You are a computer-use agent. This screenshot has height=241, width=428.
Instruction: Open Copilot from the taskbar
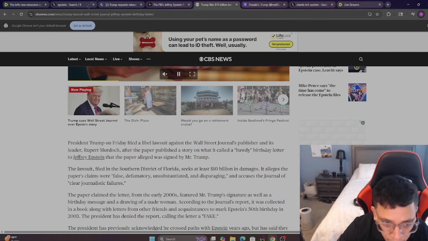[x=222, y=239]
